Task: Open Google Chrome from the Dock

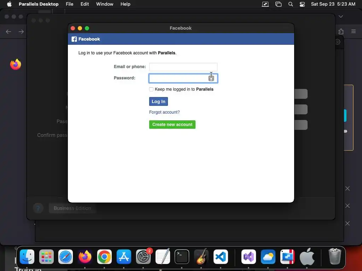Action: pyautogui.click(x=104, y=257)
